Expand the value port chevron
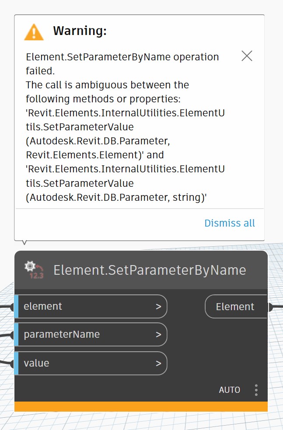 click(x=158, y=364)
